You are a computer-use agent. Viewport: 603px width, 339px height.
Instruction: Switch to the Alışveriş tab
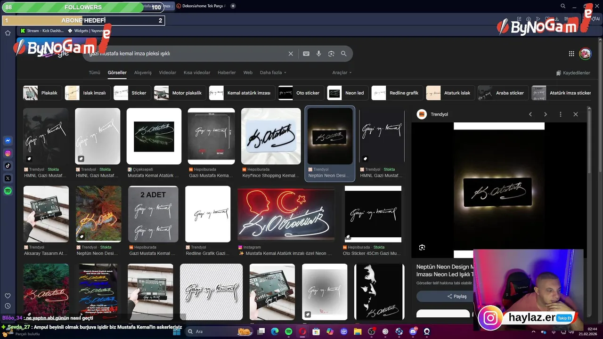[143, 73]
